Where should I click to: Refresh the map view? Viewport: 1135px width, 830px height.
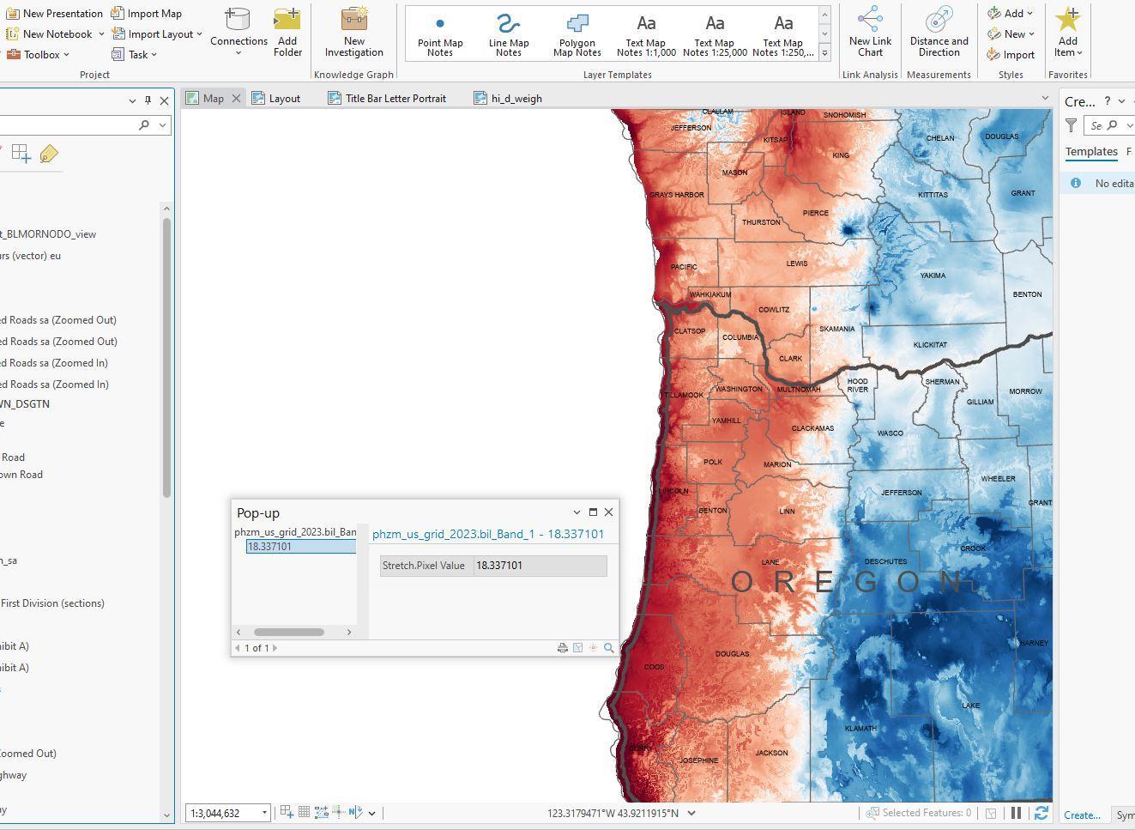[x=1041, y=813]
